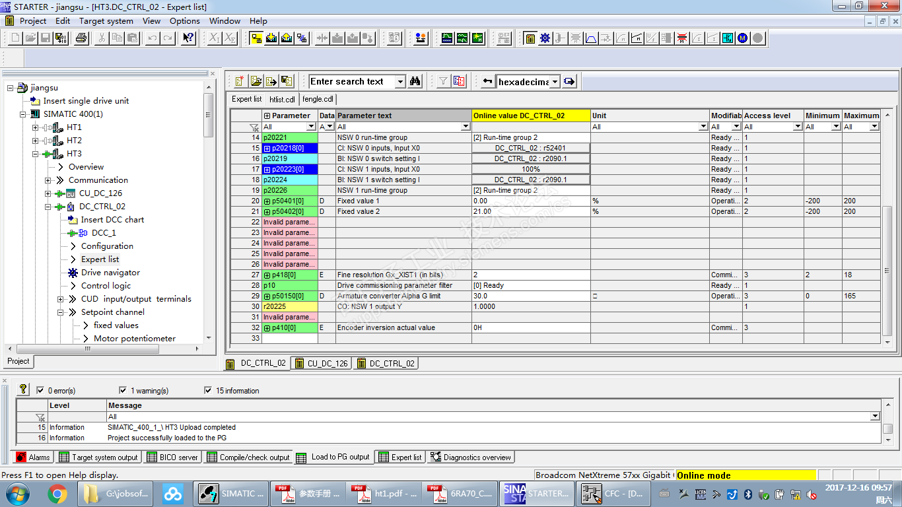Click the project tree vertical scrollbar

click(x=209, y=211)
